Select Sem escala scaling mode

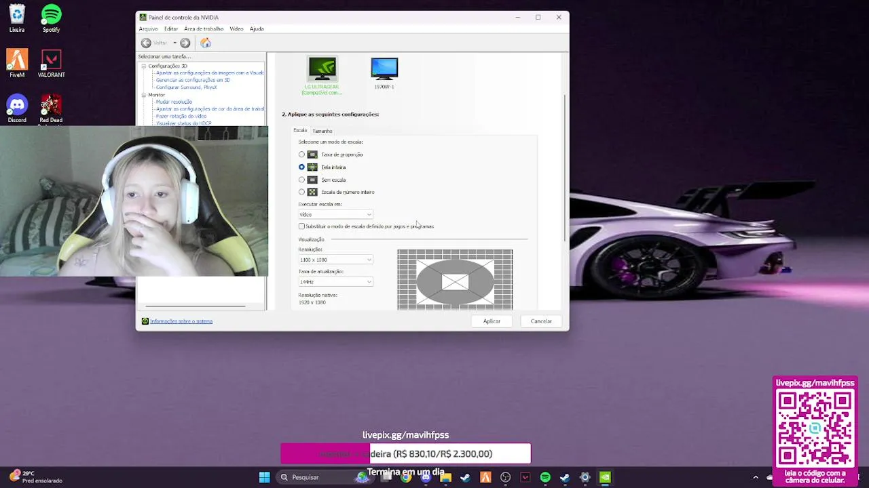click(301, 180)
